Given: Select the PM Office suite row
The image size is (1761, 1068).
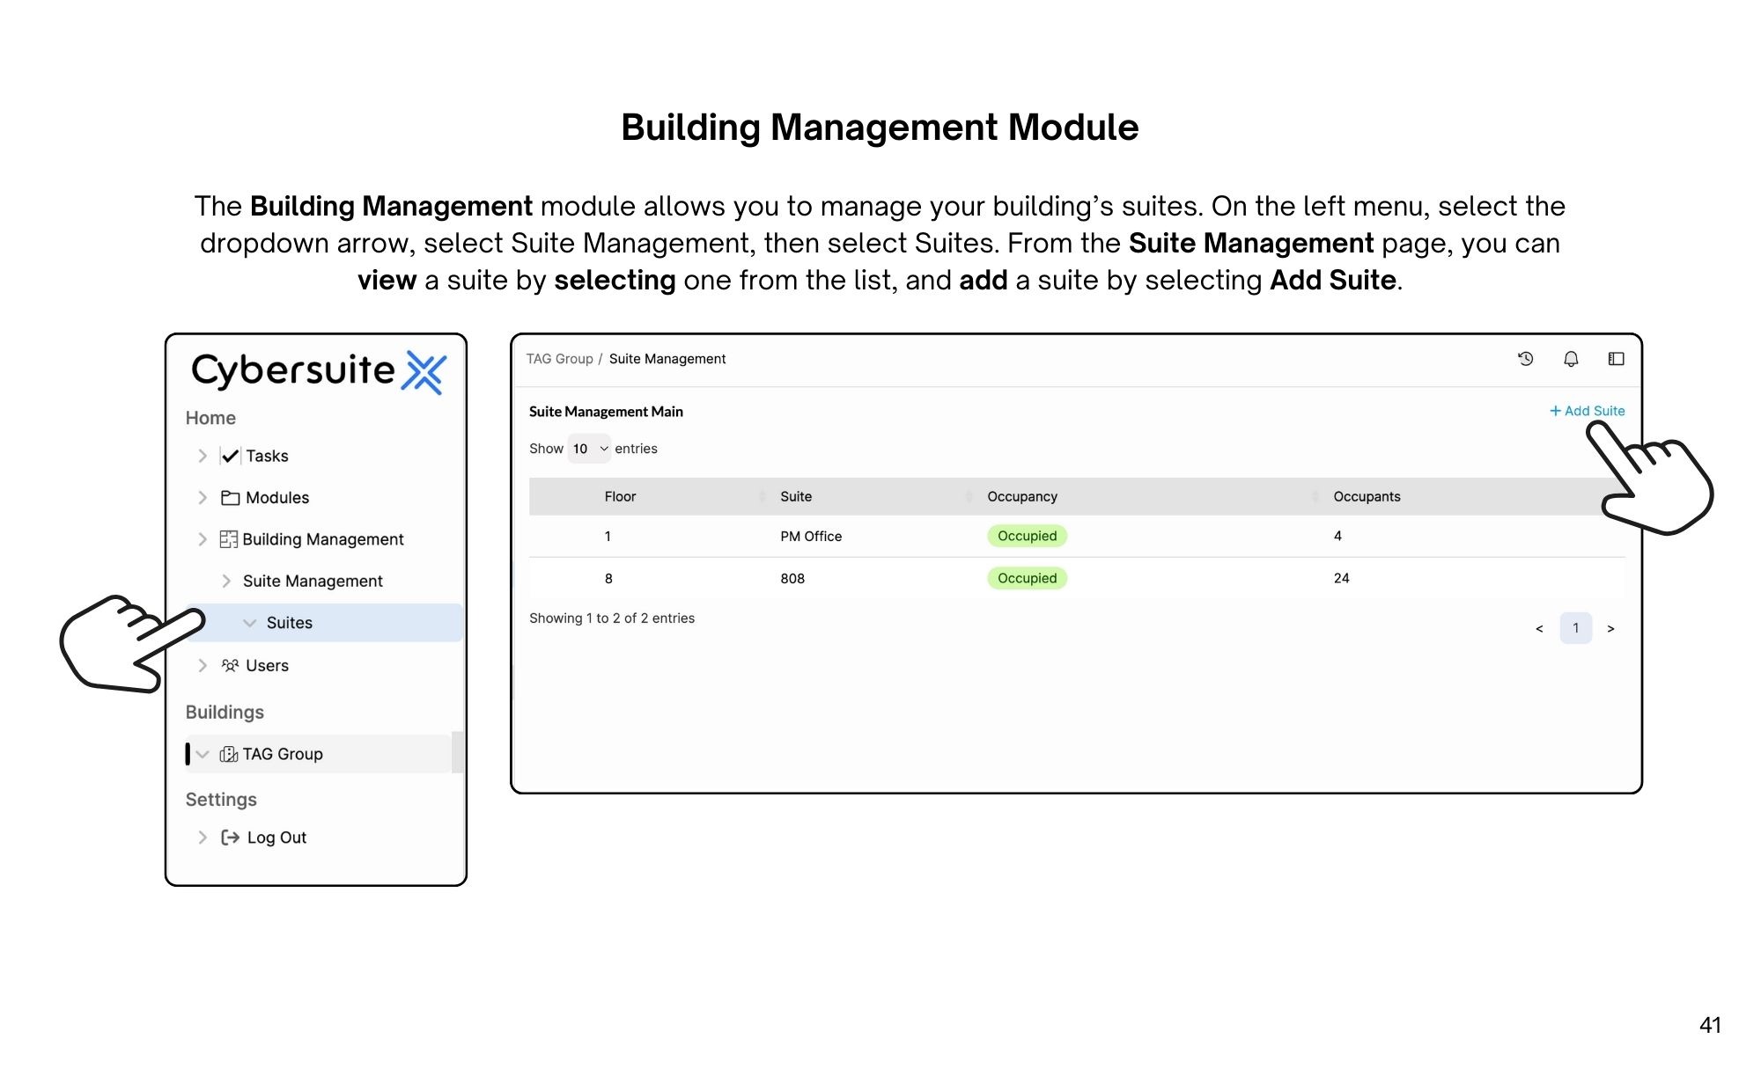Looking at the screenshot, I should [811, 537].
